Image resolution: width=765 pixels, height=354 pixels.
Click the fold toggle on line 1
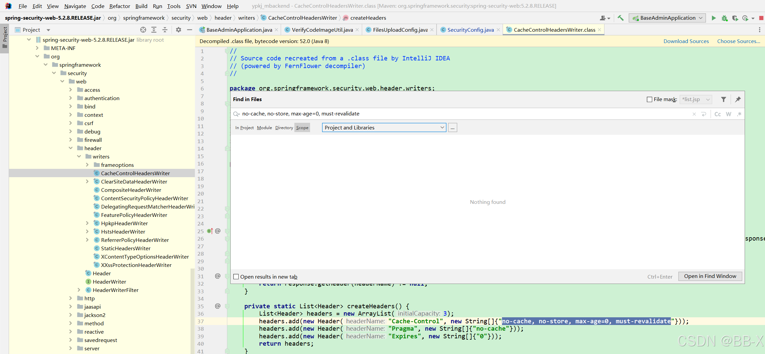(227, 51)
